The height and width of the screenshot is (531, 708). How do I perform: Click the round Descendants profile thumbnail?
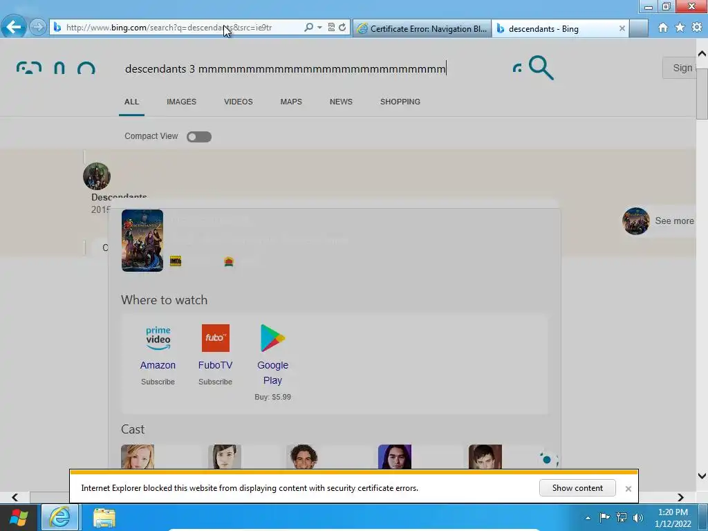[97, 176]
